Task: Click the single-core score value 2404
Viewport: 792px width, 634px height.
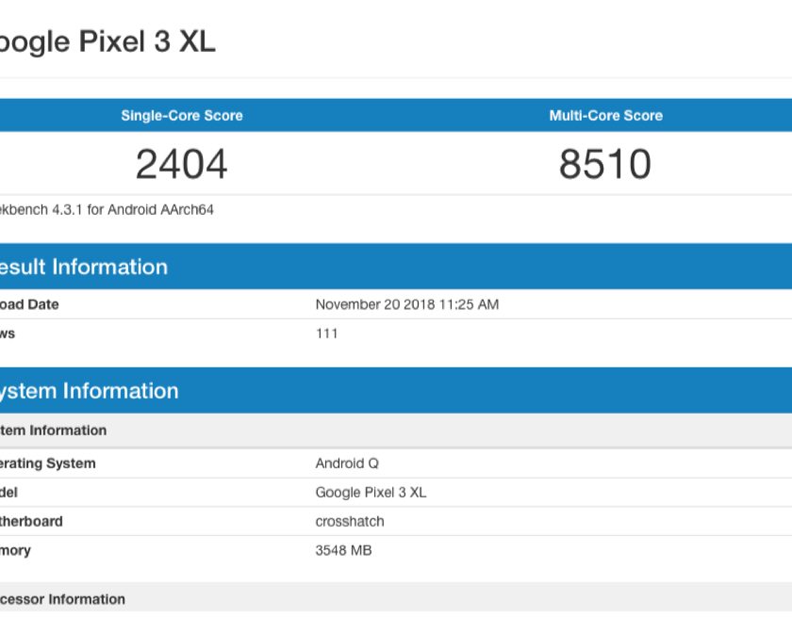Action: coord(181,164)
